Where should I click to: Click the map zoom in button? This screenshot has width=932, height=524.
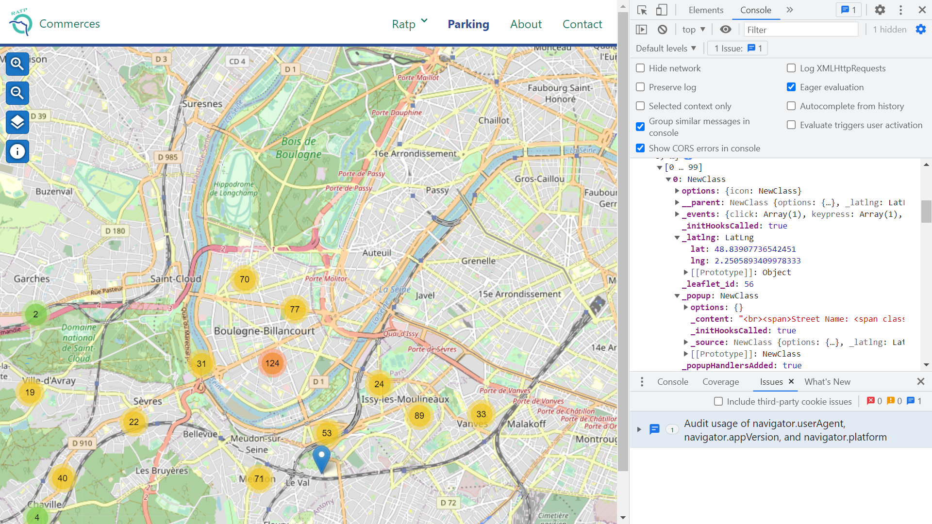(17, 64)
